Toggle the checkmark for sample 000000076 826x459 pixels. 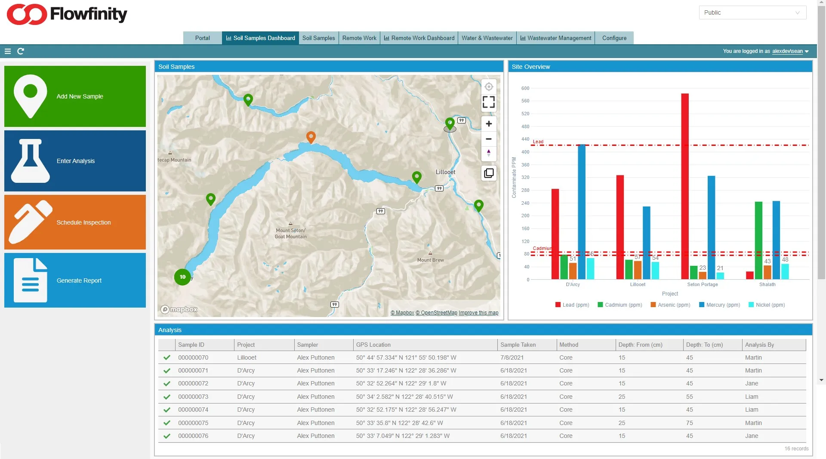[167, 436]
